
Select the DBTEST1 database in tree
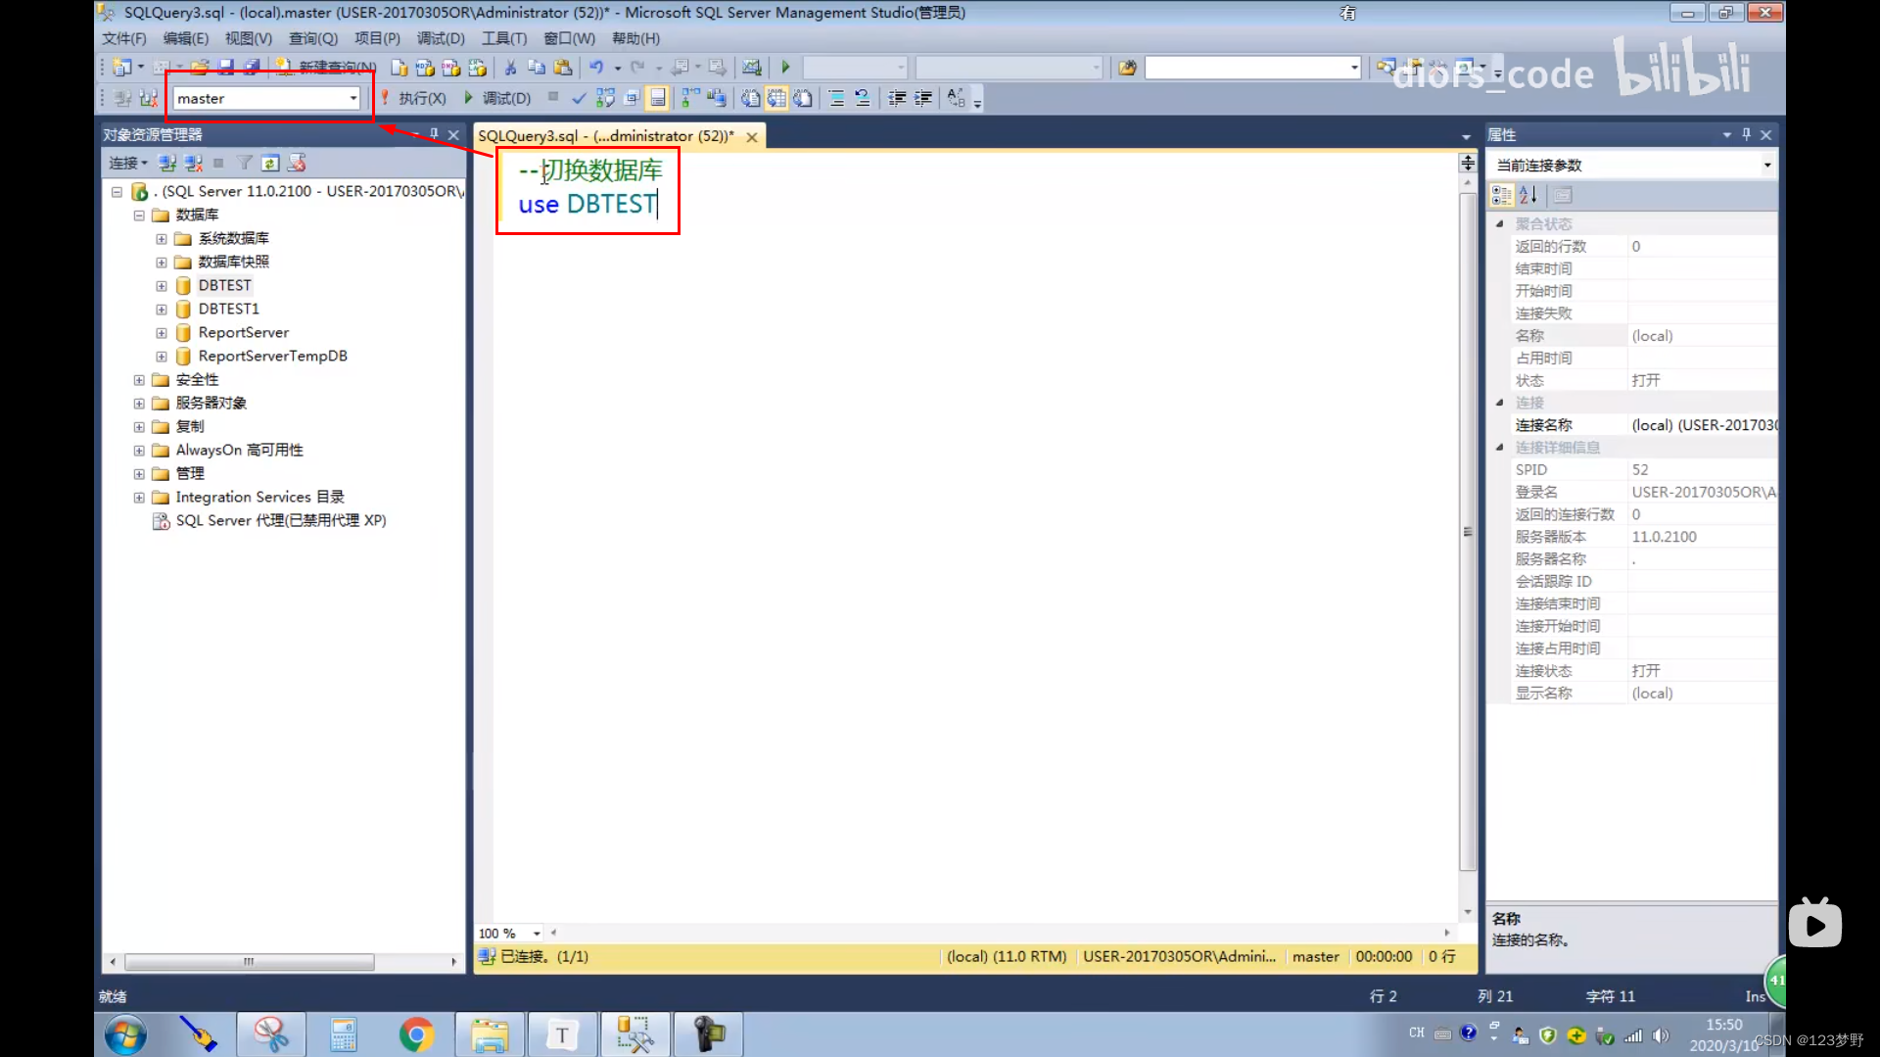click(229, 309)
